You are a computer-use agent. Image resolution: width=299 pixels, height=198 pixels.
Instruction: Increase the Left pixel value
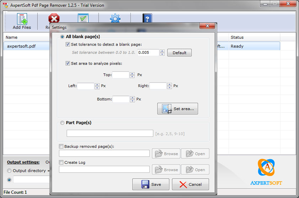click(x=97, y=85)
